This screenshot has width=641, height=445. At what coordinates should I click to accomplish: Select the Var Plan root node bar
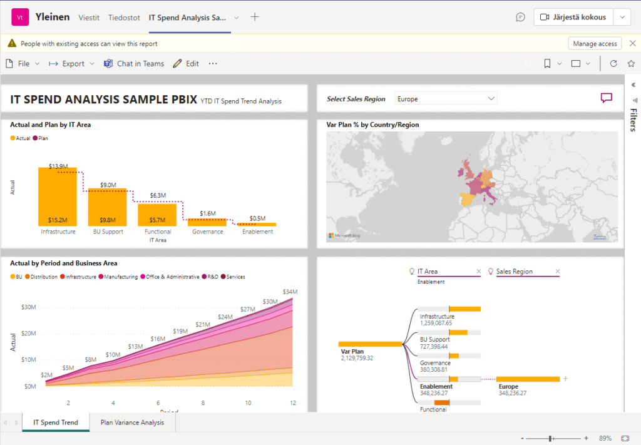(371, 344)
